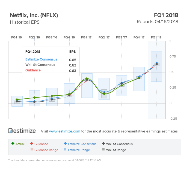
Task: Select the FQ2 '16 axis label
Action: pyautogui.click(x=34, y=37)
